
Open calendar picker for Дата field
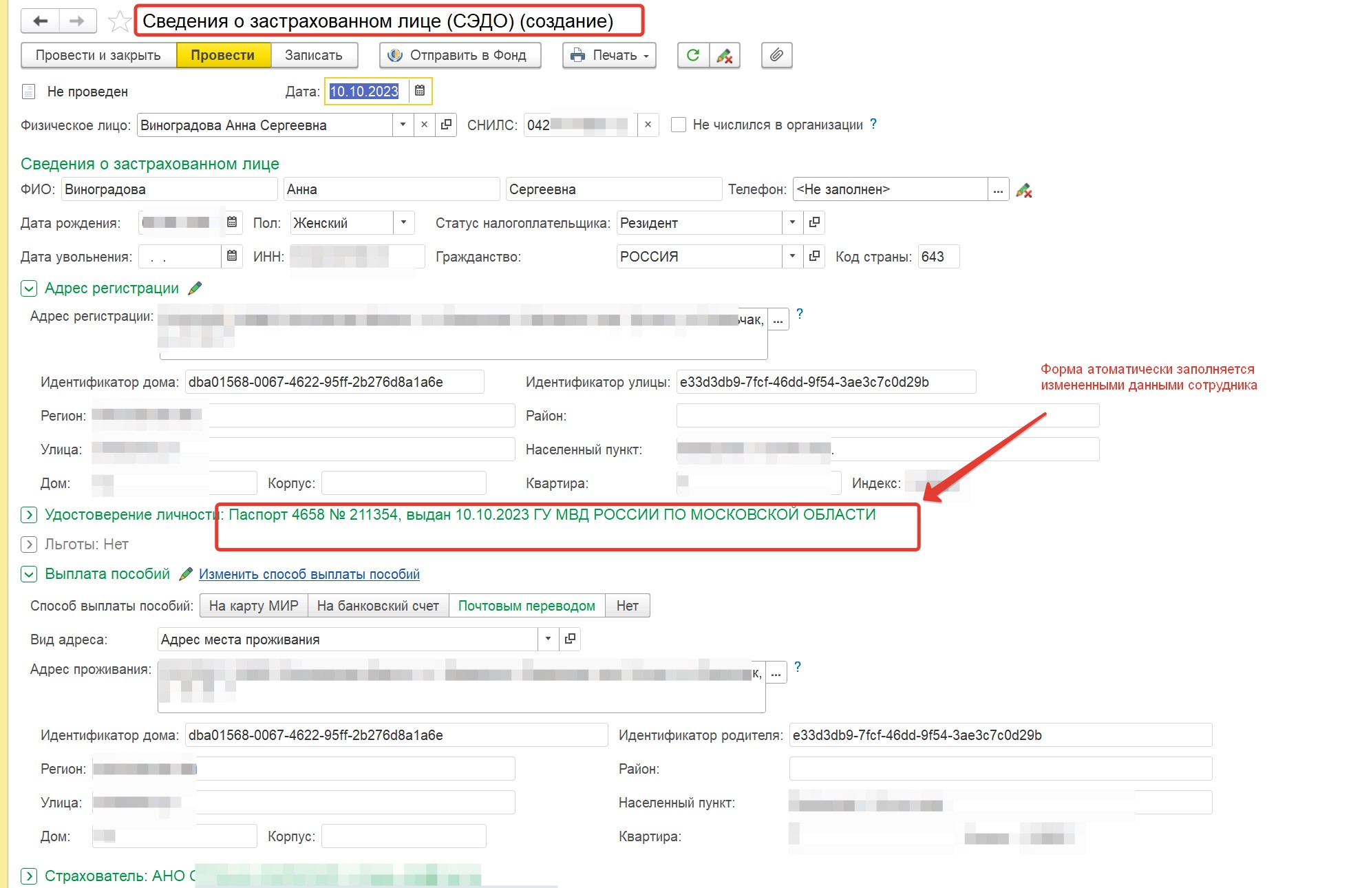pyautogui.click(x=420, y=91)
